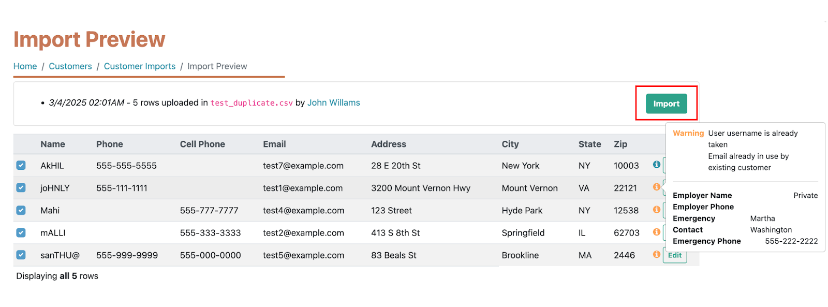Click the Email column header
828x307 pixels.
point(274,144)
